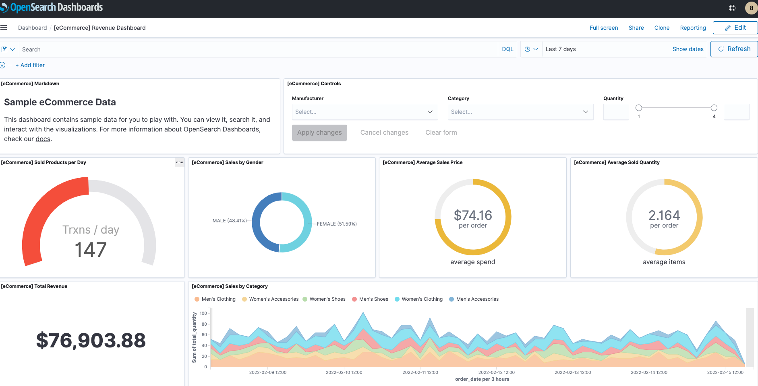This screenshot has height=386, width=758.
Task: Open the docs link in the markdown panel
Action: 43,139
